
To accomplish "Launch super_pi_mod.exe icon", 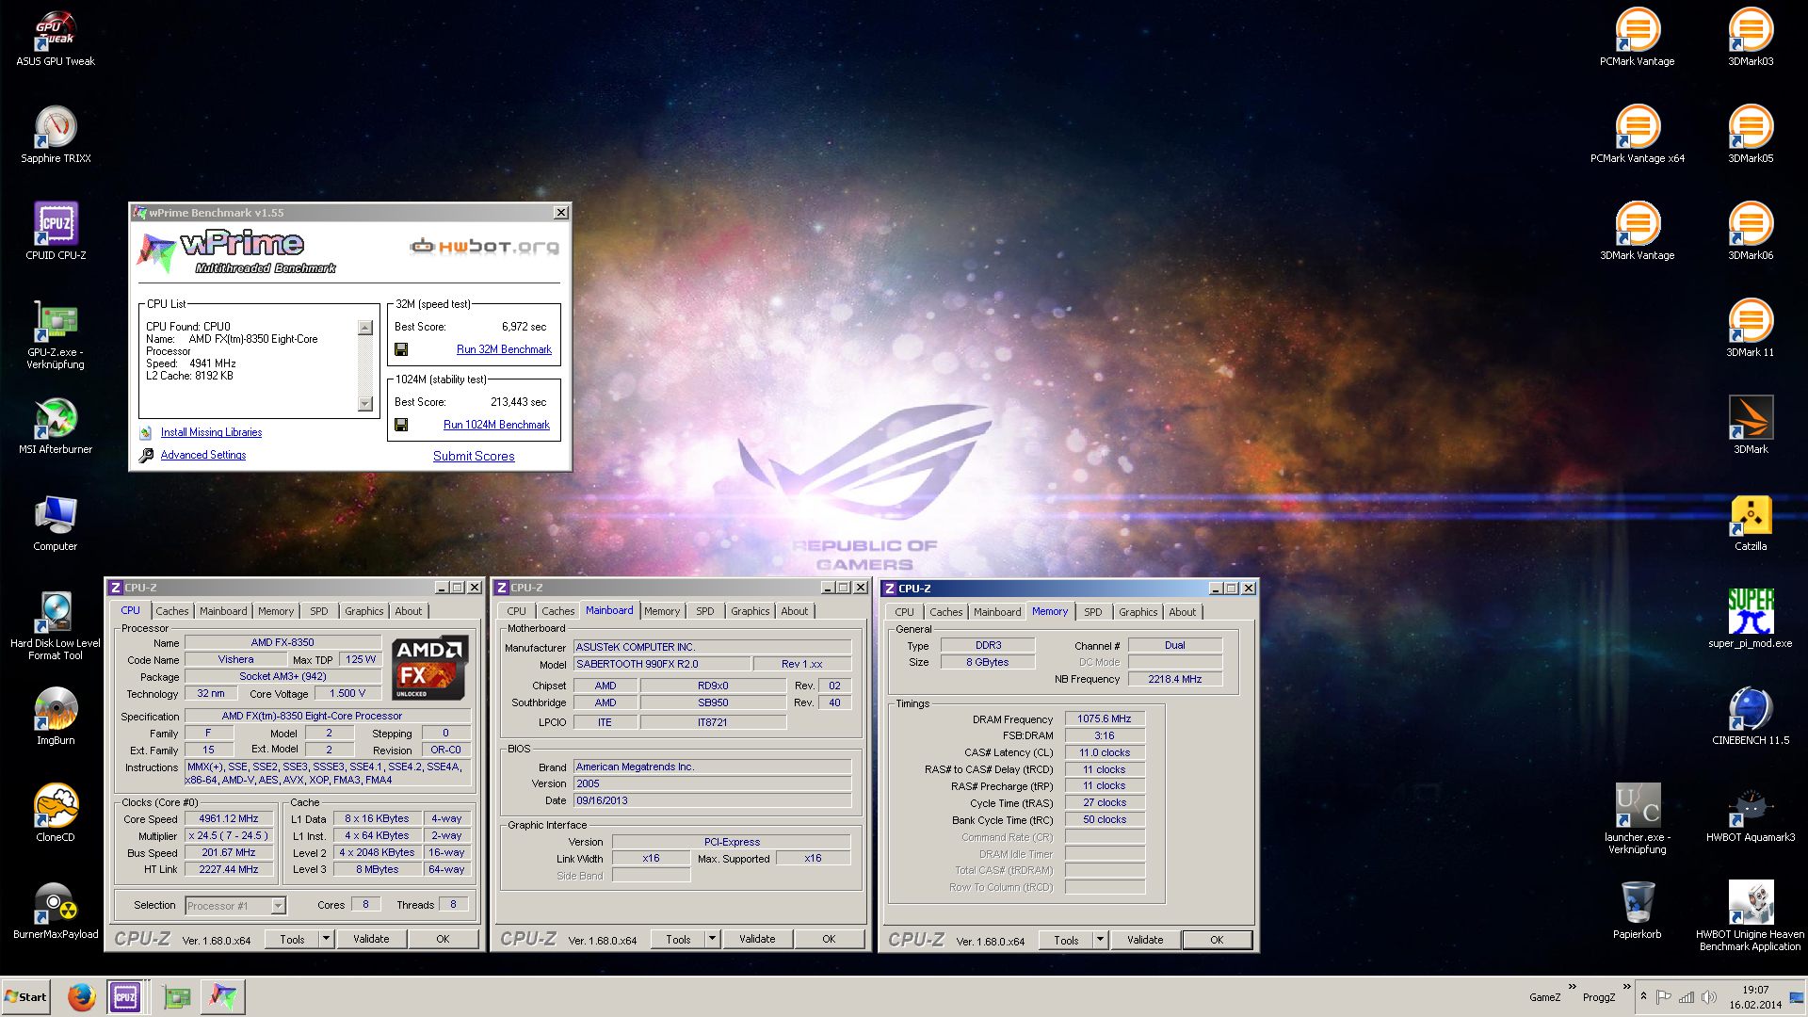I will [1751, 620].
